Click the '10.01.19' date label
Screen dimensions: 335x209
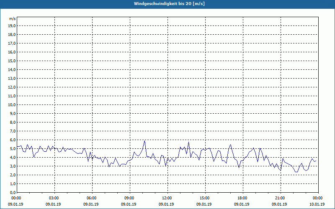pyautogui.click(x=317, y=204)
